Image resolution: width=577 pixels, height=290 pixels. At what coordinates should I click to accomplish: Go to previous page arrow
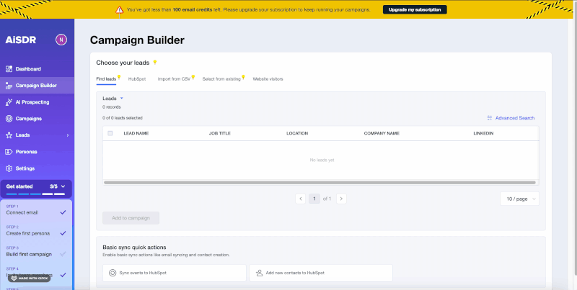tap(300, 199)
